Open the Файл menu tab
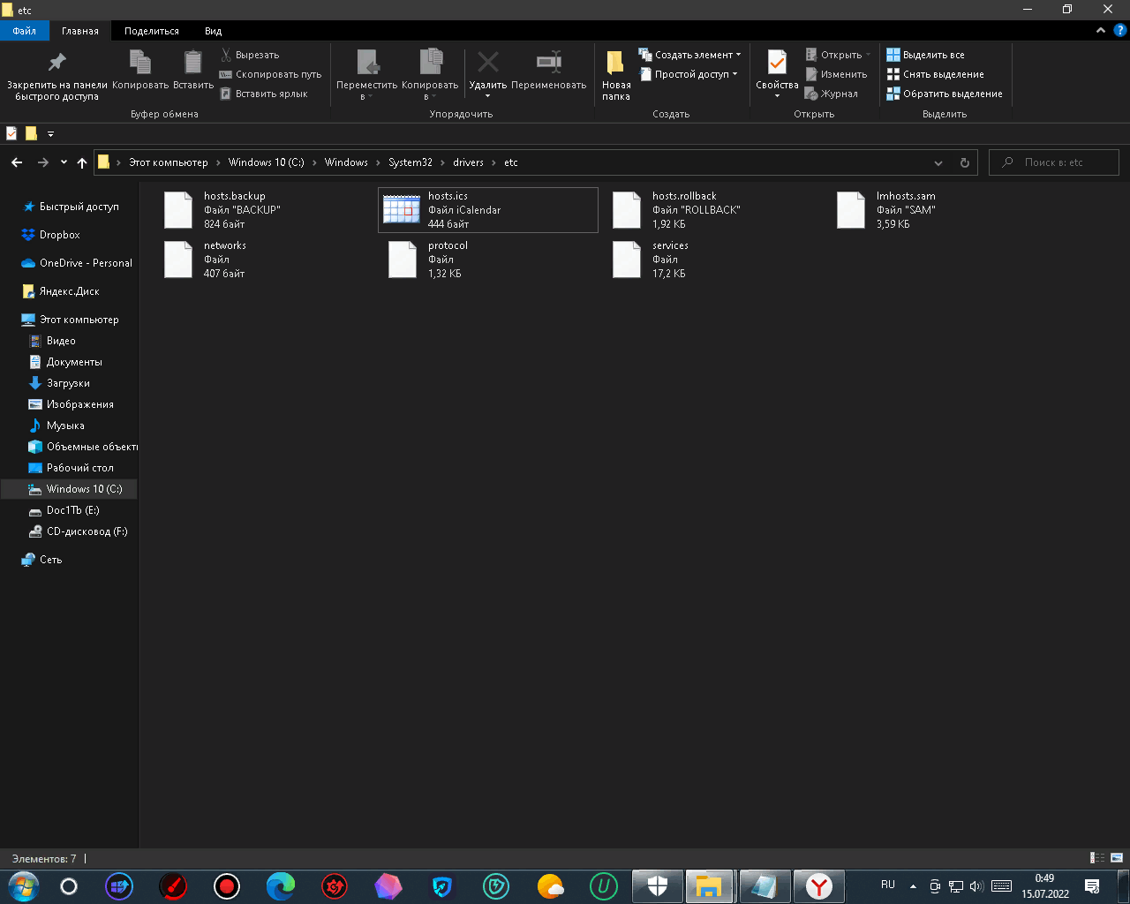The image size is (1130, 904). (x=24, y=31)
